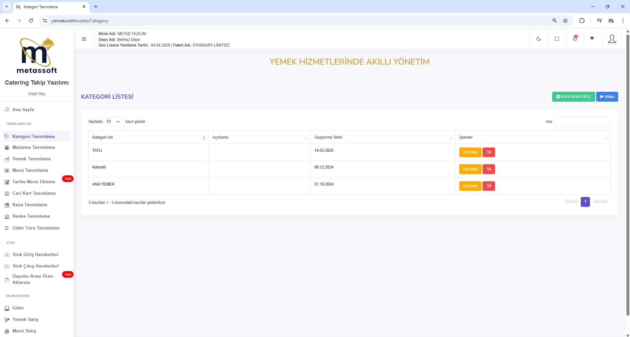Click Menü Satış icon in sidebar
This screenshot has height=337, width=630.
click(x=7, y=331)
